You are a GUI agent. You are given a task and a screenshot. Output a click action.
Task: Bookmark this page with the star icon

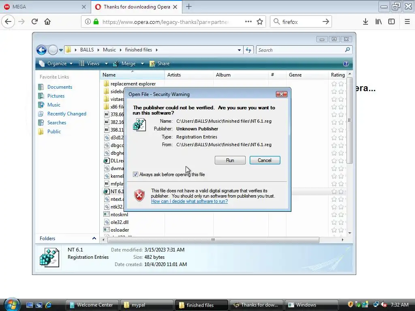click(x=260, y=22)
